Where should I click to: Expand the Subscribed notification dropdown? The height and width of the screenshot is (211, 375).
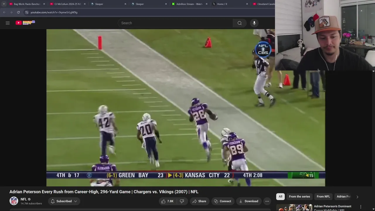click(64, 201)
